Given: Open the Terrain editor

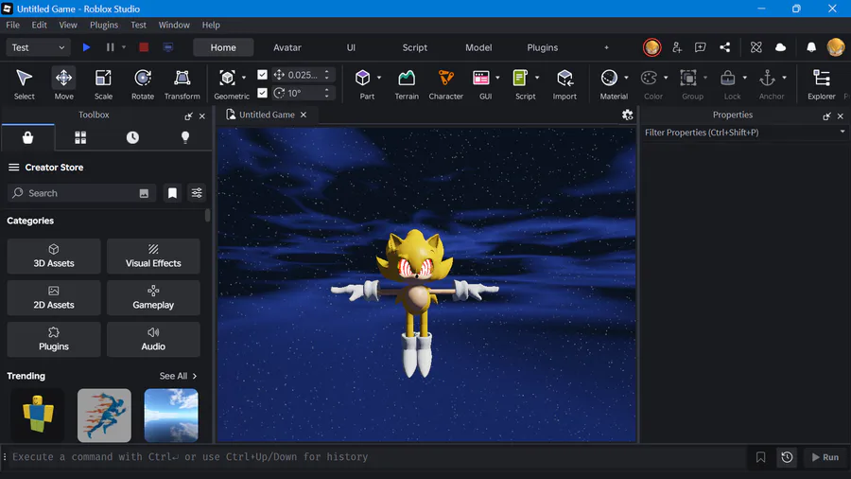Looking at the screenshot, I should tap(407, 84).
